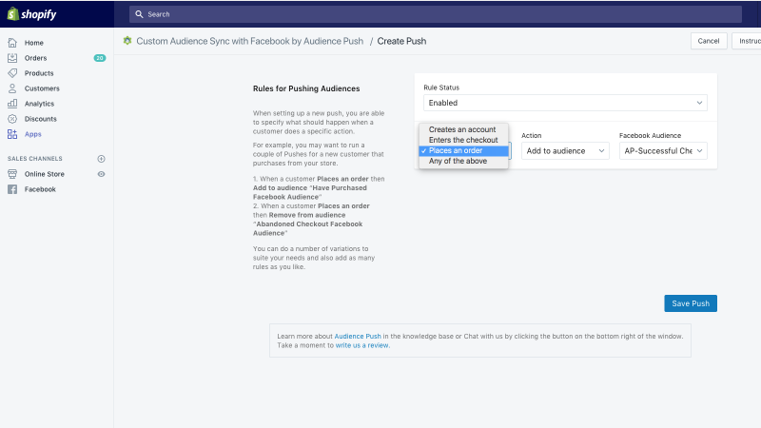Image resolution: width=761 pixels, height=428 pixels.
Task: Open Apps in the sidebar
Action: tap(33, 134)
